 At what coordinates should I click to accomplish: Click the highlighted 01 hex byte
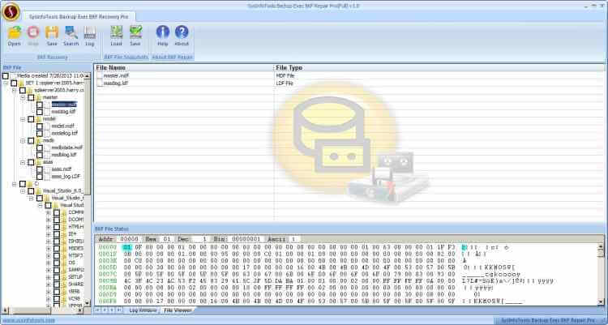pyautogui.click(x=127, y=247)
